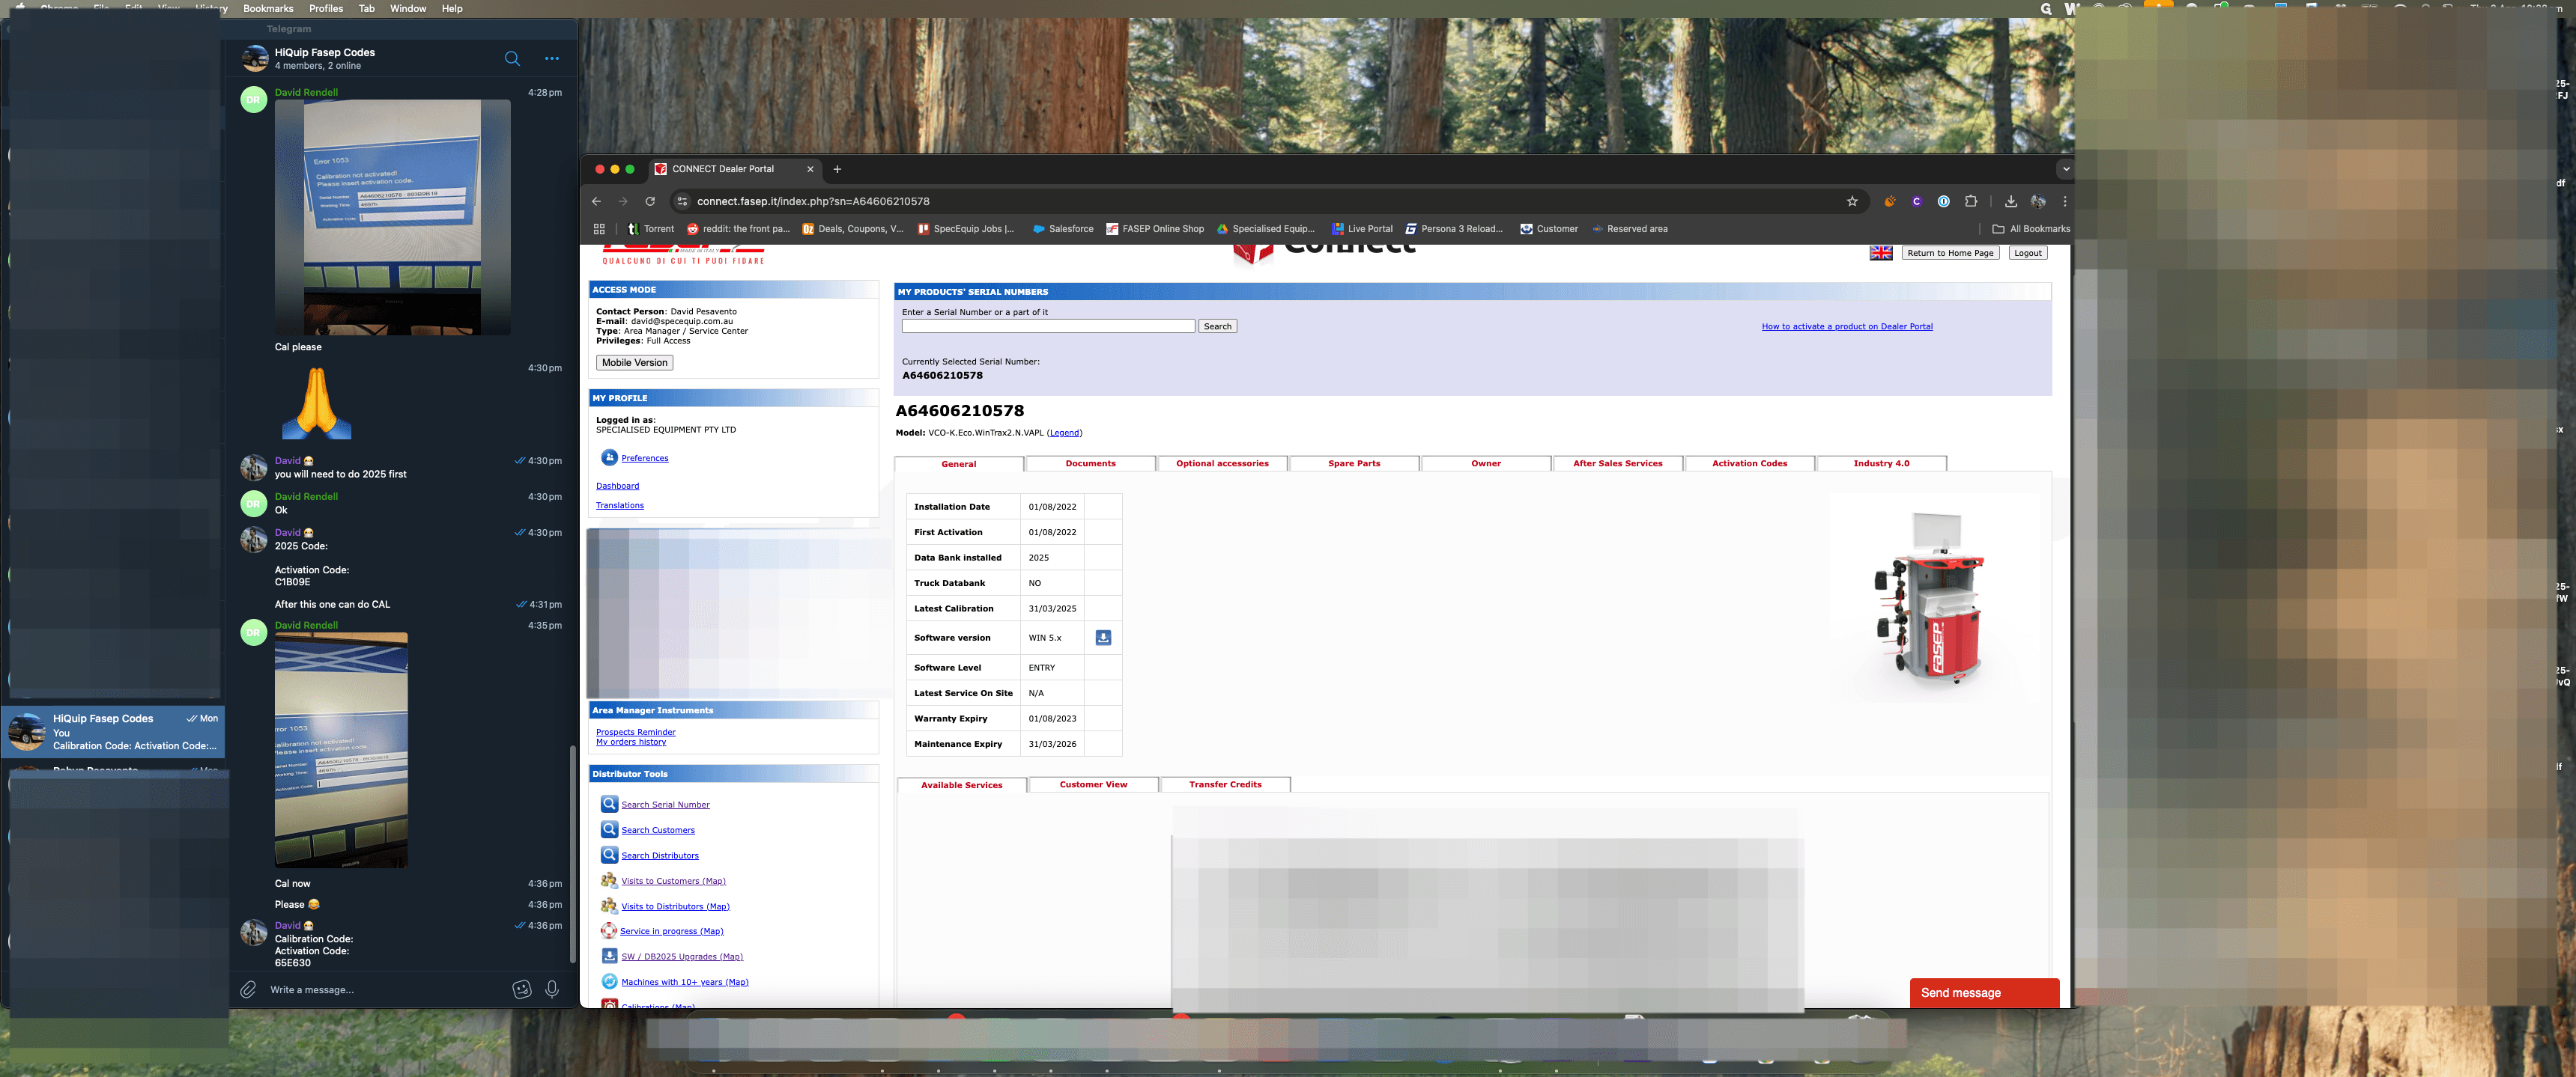
Task: Switch to the Customer View tab
Action: 1093,784
